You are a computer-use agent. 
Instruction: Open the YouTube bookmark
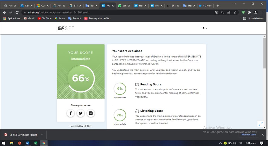[45, 18]
